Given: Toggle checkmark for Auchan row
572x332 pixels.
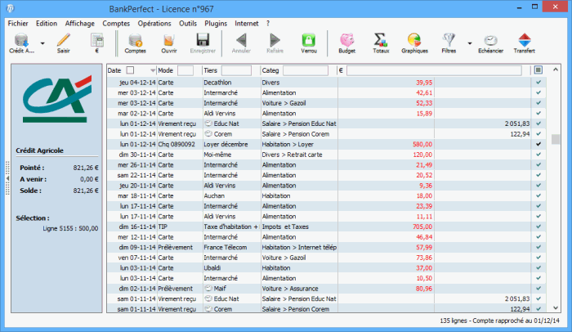Looking at the screenshot, I should pyautogui.click(x=538, y=195).
